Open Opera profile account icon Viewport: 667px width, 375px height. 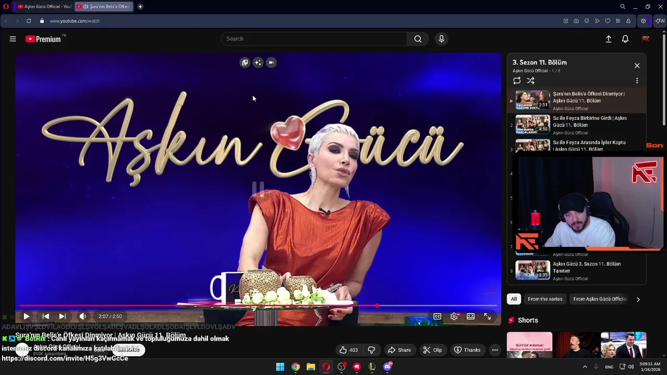click(628, 21)
